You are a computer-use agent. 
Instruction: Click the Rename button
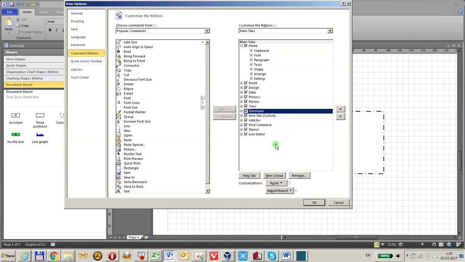coord(299,175)
